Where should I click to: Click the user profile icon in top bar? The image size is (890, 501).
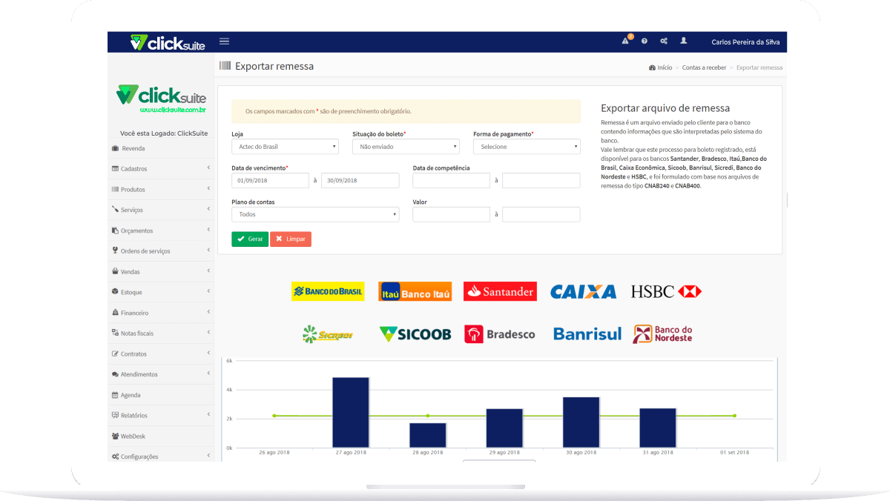coord(684,41)
